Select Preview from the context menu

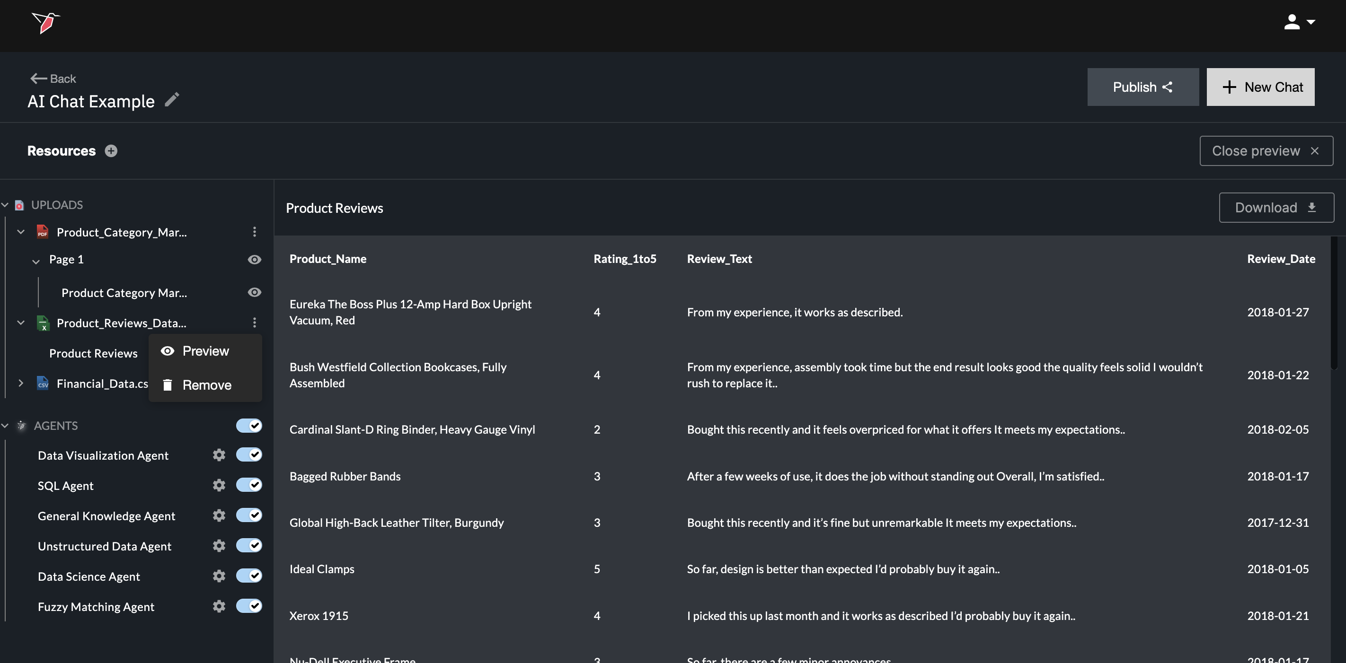pos(205,351)
